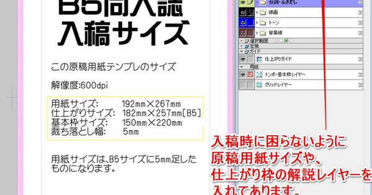Click the grid icon of グリッドレイヤー
This screenshot has height=195, width=372.
tap(259, 84)
